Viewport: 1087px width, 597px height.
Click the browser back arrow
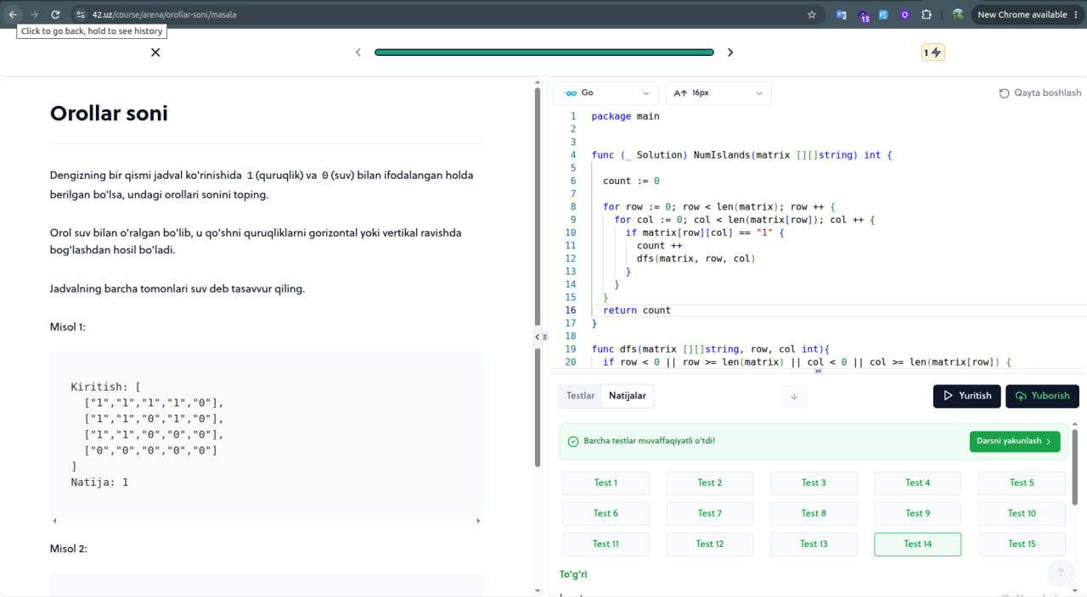[x=13, y=14]
